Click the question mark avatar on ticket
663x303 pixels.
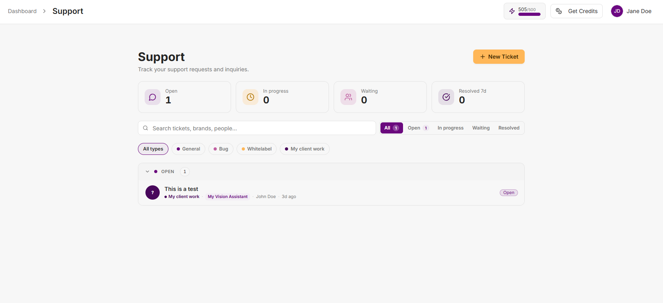click(153, 192)
